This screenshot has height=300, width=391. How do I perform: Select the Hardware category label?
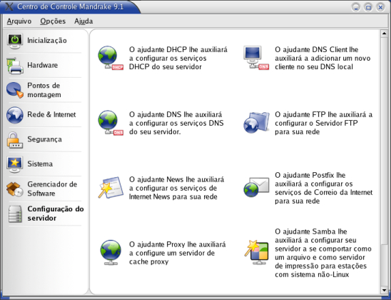click(x=42, y=65)
